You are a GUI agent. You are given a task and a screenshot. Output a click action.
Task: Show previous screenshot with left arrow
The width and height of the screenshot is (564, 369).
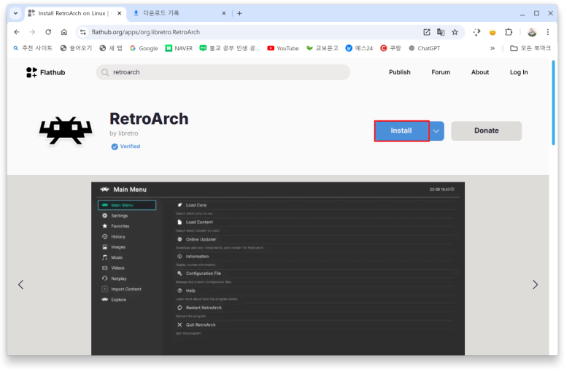click(x=21, y=284)
